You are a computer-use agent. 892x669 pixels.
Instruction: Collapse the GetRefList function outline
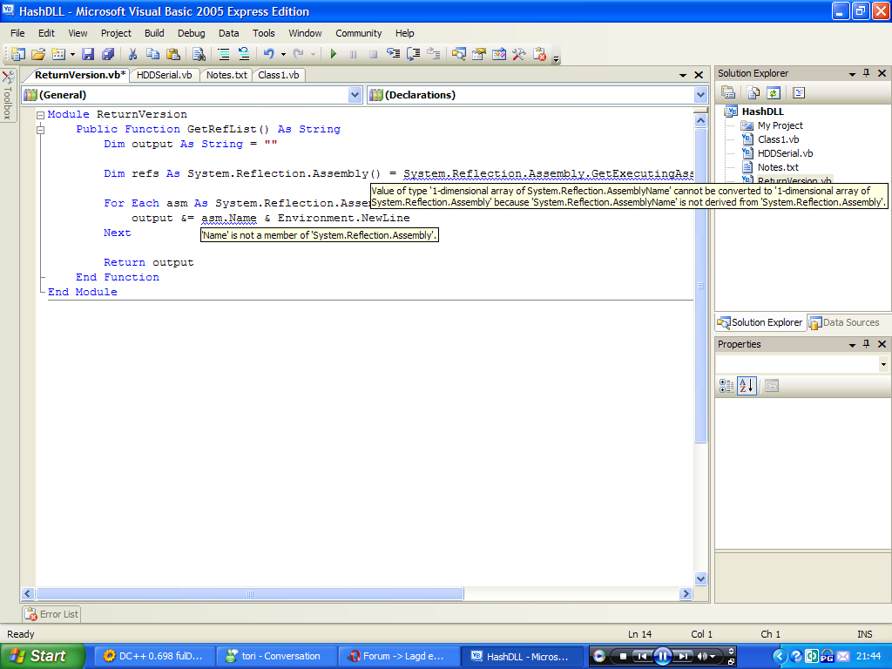[x=40, y=130]
